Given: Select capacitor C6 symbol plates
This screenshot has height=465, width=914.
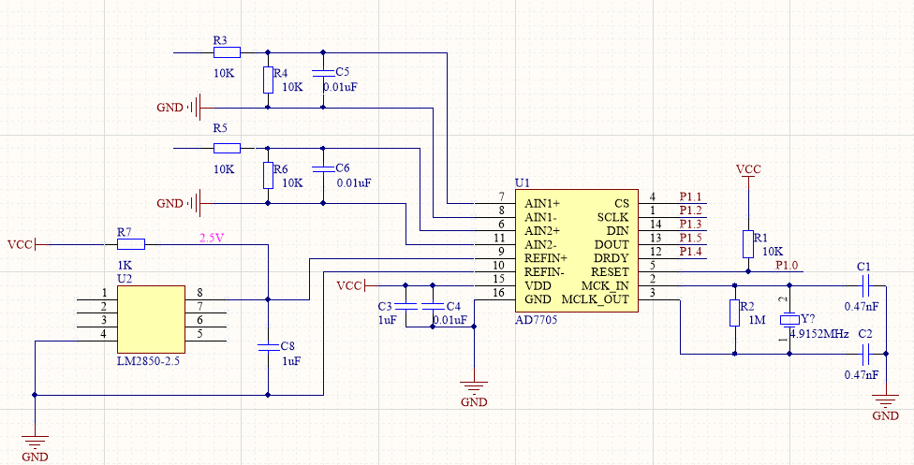Looking at the screenshot, I should click(323, 168).
